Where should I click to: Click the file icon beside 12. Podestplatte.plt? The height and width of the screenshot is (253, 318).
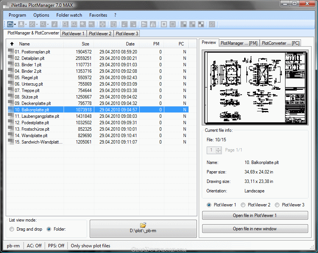point(11,122)
